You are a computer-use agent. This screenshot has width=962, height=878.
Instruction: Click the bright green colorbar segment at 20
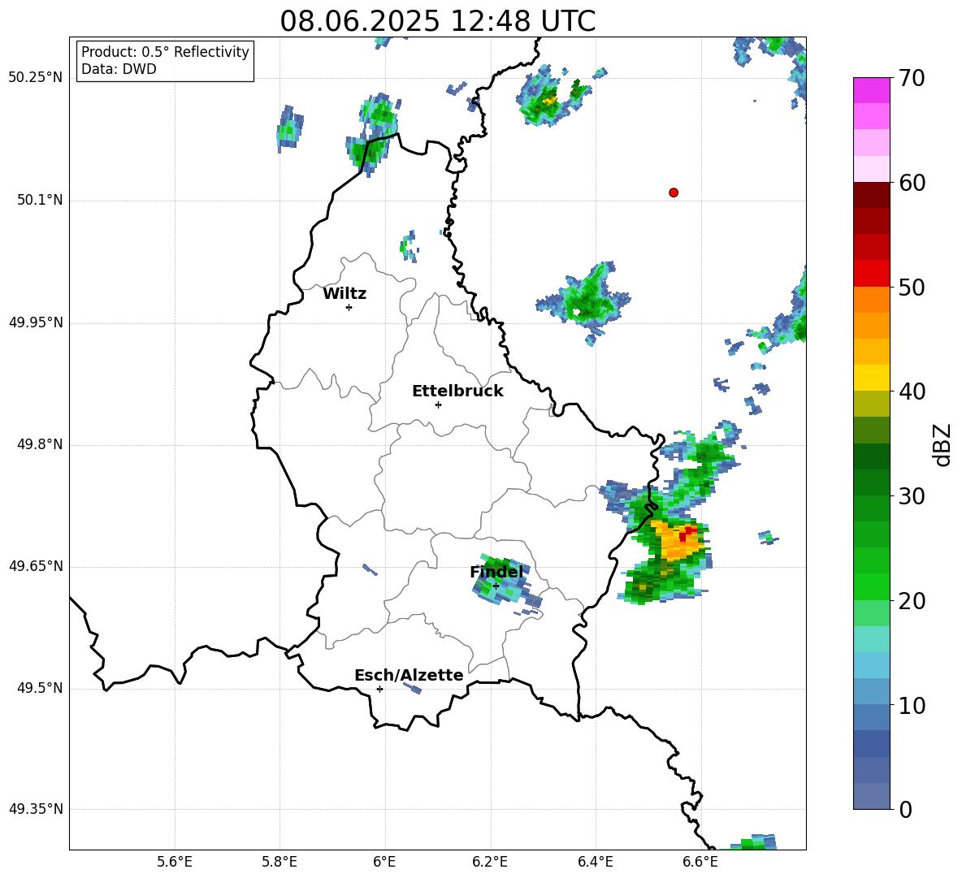[871, 586]
